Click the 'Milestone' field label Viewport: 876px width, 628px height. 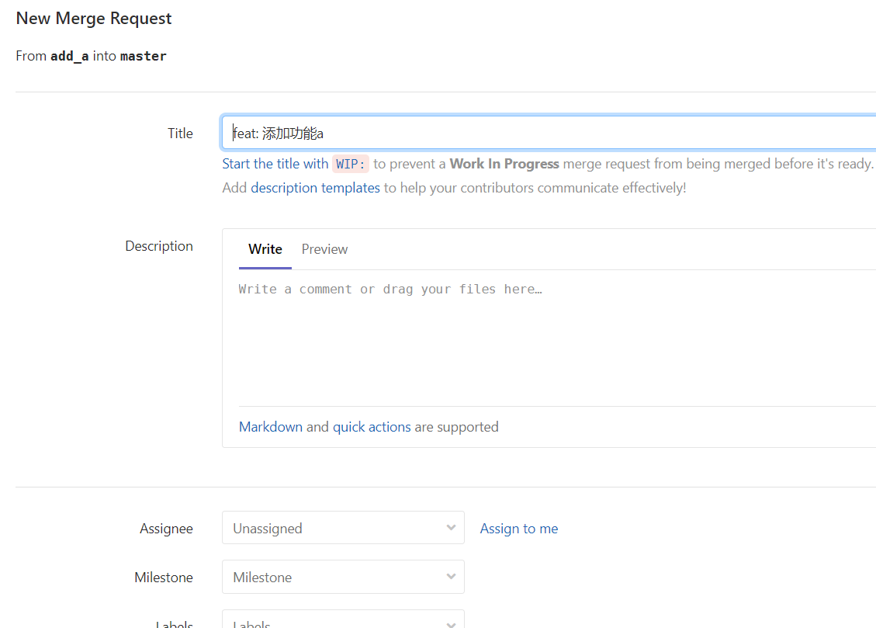[x=164, y=578]
